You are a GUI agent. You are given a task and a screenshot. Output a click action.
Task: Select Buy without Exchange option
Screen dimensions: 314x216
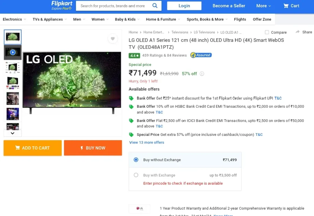[x=136, y=160]
